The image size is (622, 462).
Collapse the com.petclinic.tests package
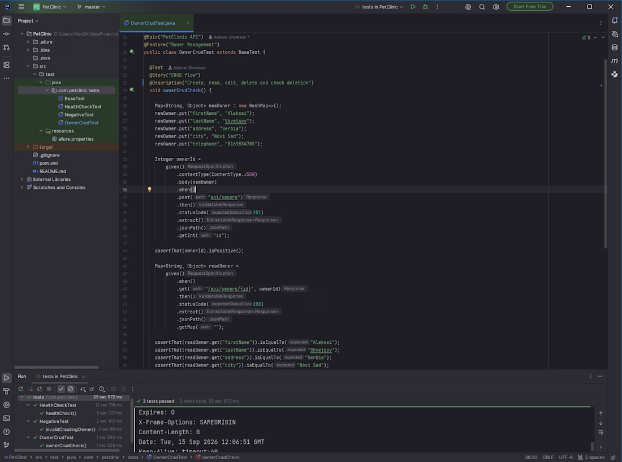click(47, 90)
